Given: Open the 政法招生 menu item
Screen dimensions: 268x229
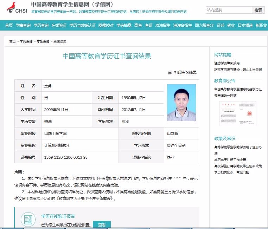Looking at the screenshot, I should coord(163,25).
